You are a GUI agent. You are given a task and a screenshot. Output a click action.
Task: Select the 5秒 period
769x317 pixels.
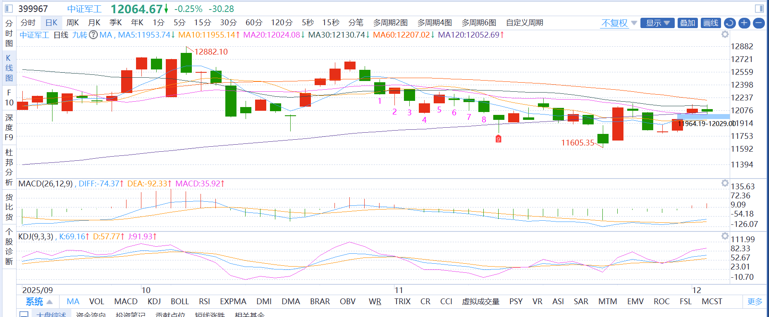point(308,23)
